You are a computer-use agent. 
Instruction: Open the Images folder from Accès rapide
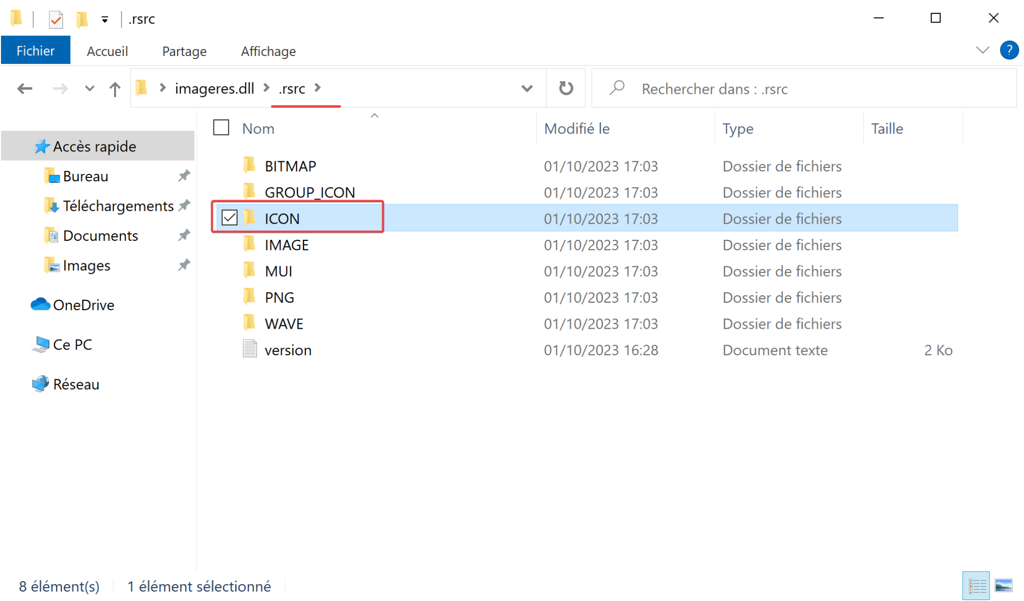(x=86, y=265)
